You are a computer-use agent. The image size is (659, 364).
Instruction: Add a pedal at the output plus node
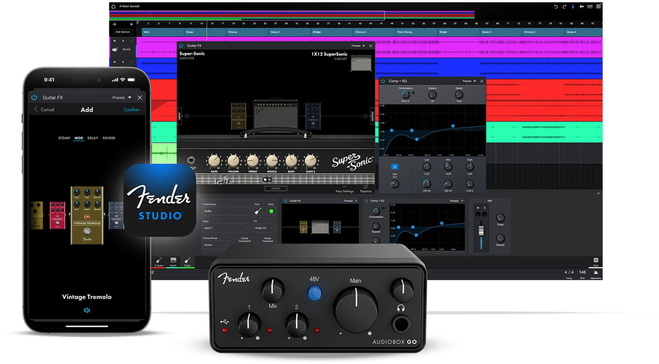click(x=365, y=116)
